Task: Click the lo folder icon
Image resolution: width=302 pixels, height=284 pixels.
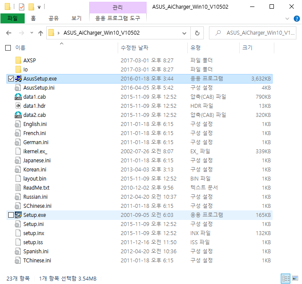Action: click(18, 69)
